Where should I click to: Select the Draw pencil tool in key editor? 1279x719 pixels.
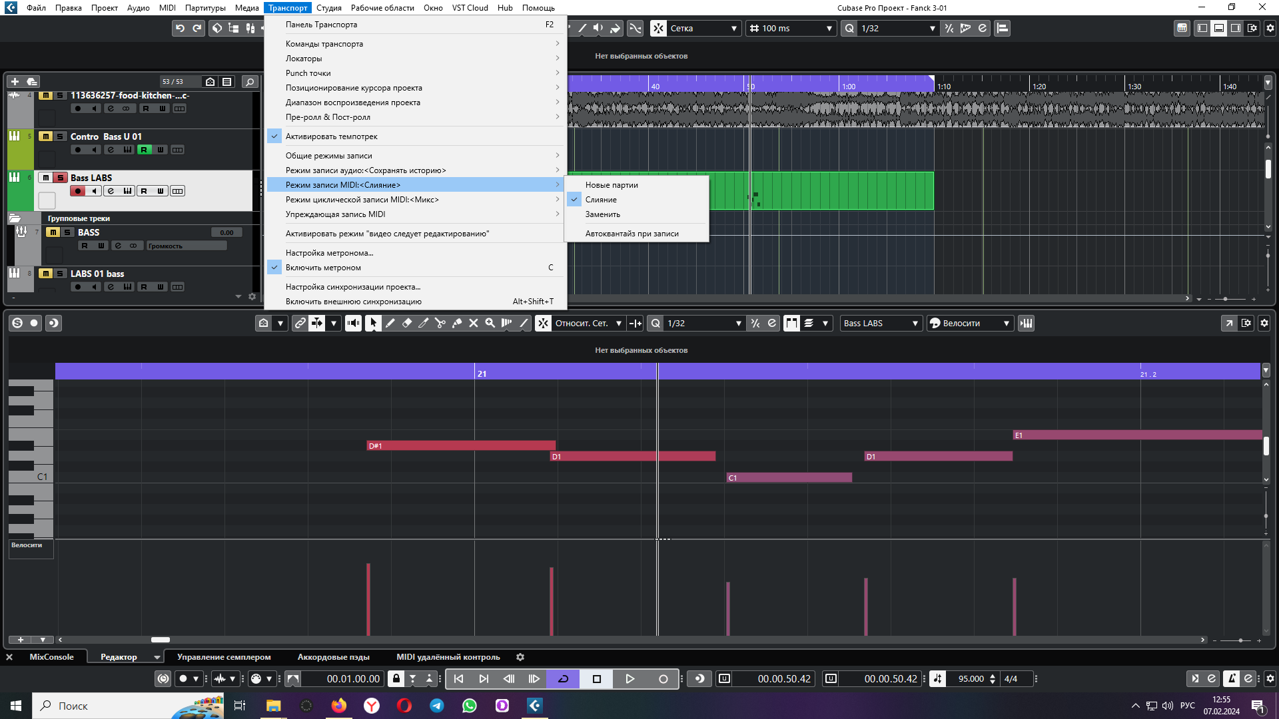click(x=390, y=323)
